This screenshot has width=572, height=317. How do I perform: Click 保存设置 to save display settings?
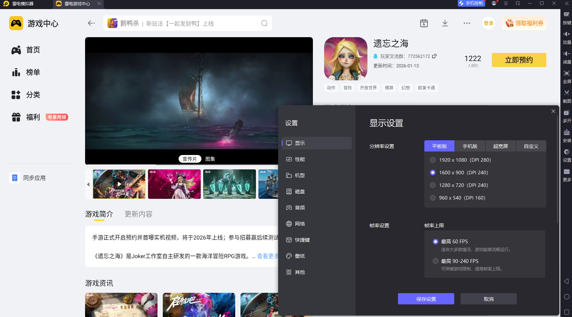coord(426,299)
